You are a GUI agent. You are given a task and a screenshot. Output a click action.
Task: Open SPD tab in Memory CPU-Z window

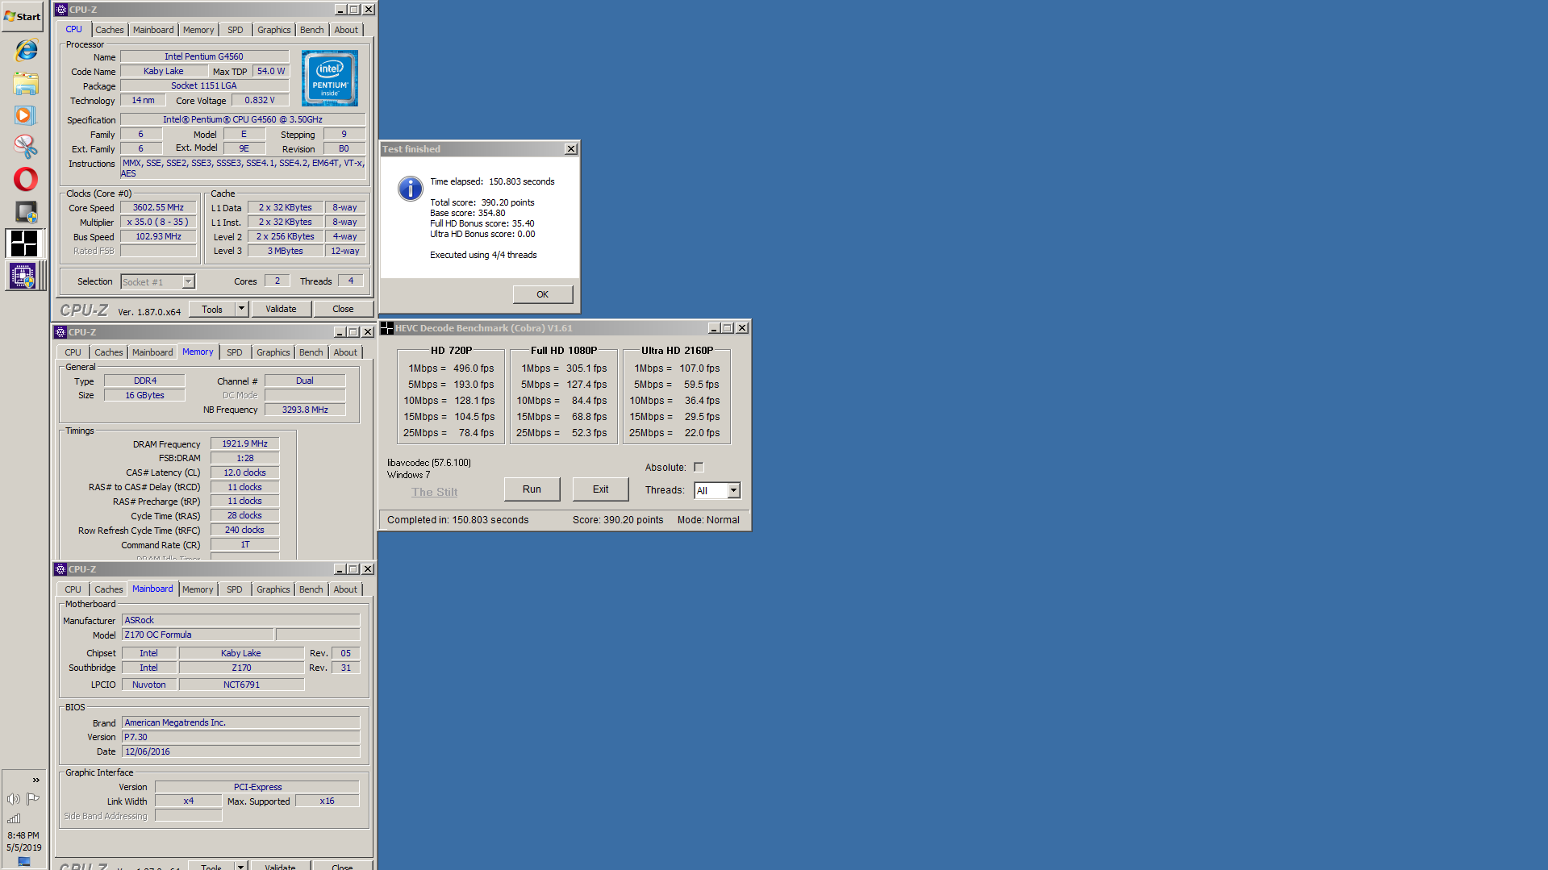(235, 352)
